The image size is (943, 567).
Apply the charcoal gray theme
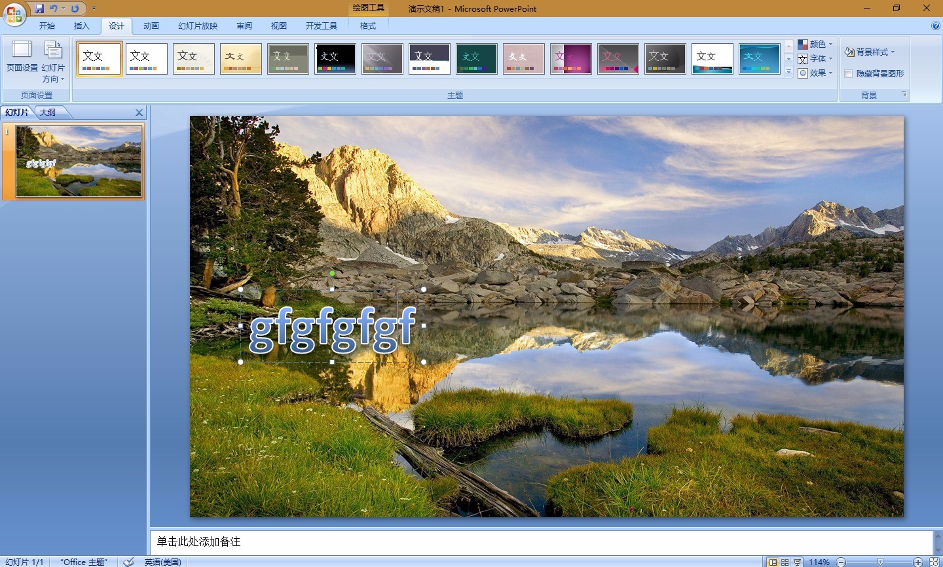click(665, 59)
